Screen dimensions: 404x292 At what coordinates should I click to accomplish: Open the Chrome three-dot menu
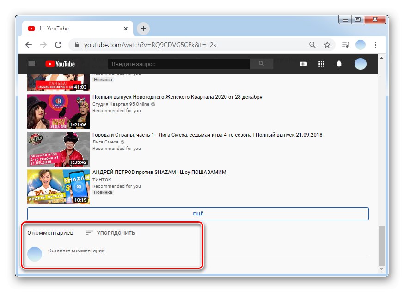click(x=375, y=45)
